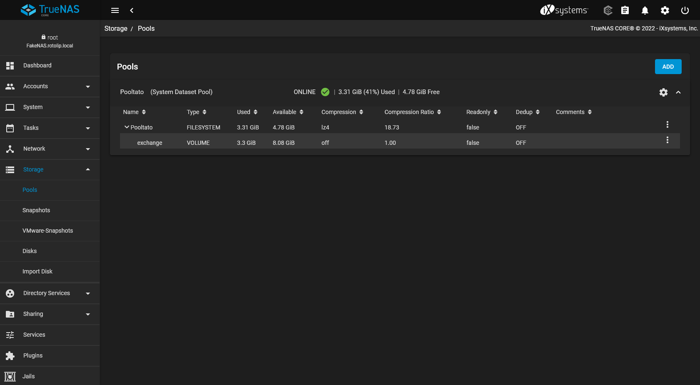
Task: Collapse the Pooltato pool panel
Action: 678,92
